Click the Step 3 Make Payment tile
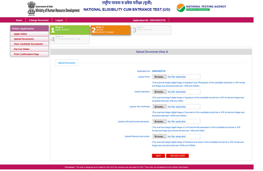 coord(151,30)
